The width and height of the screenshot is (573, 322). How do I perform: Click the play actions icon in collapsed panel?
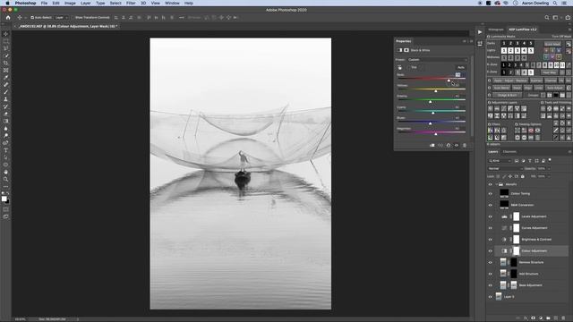point(480,32)
